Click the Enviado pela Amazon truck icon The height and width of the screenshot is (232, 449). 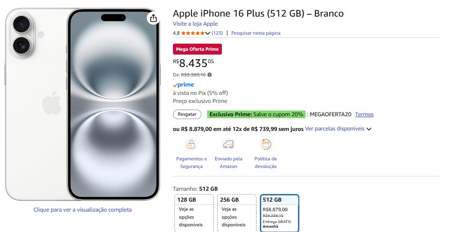pos(228,144)
